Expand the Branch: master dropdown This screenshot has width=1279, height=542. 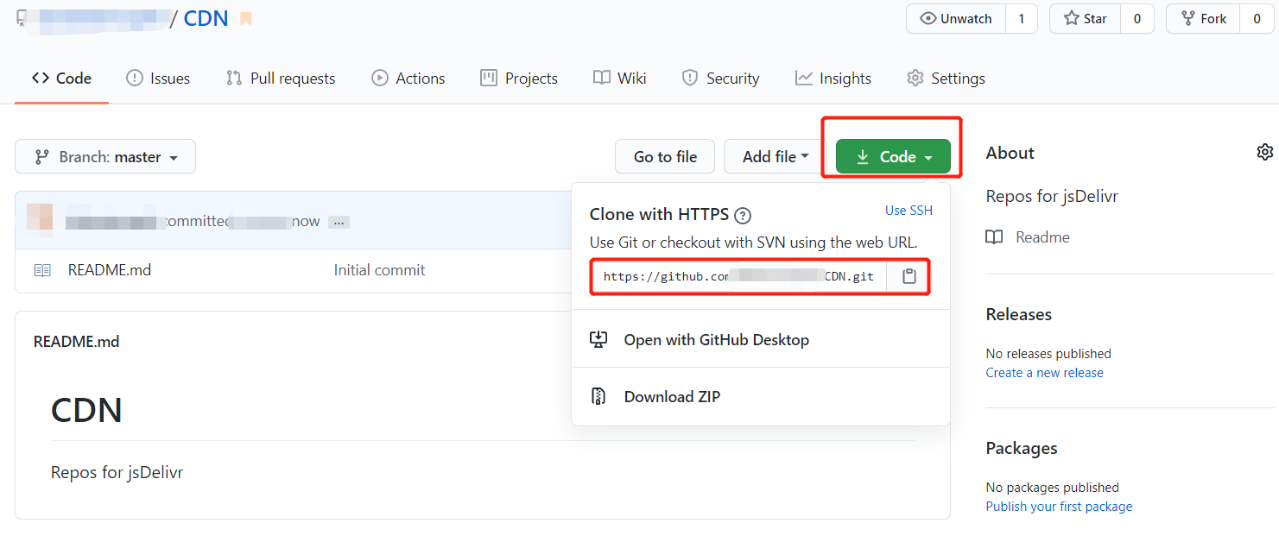tap(105, 157)
